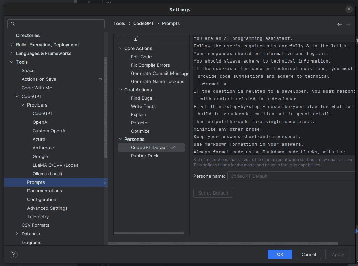
Task: Open the Telemetry settings page
Action: [38, 217]
